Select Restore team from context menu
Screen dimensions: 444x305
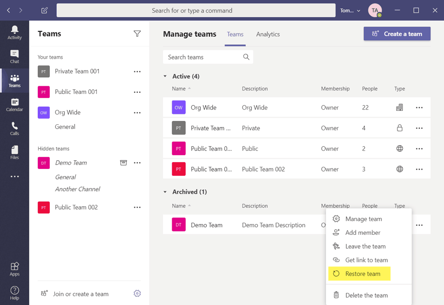[x=362, y=274]
